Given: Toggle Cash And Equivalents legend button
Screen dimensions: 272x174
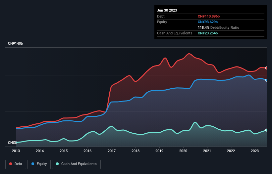Looking at the screenshot, I should click(x=76, y=164).
